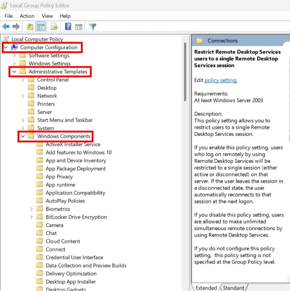Click the Back arrow toolbar icon
The image size is (290, 291).
coord(6,27)
